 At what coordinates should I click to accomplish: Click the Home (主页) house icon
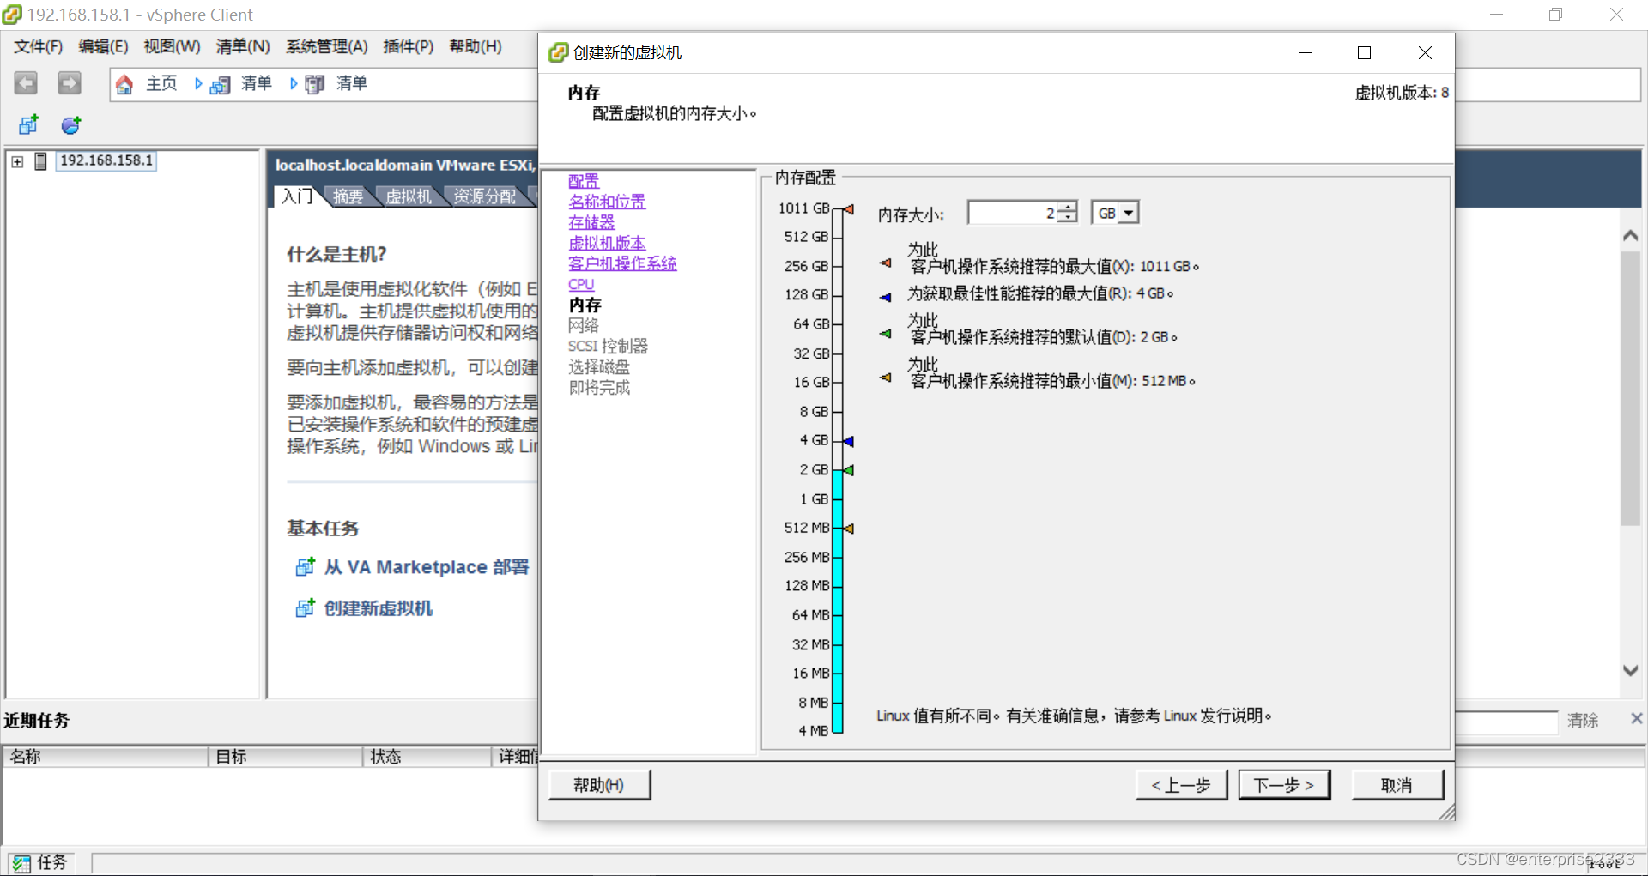pos(124,84)
